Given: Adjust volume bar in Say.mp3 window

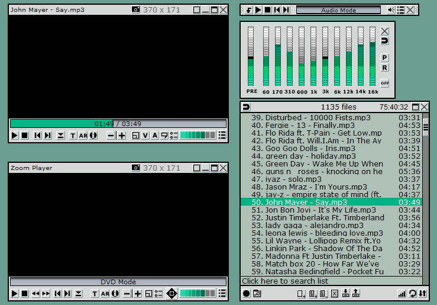Looking at the screenshot, I should [x=198, y=136].
